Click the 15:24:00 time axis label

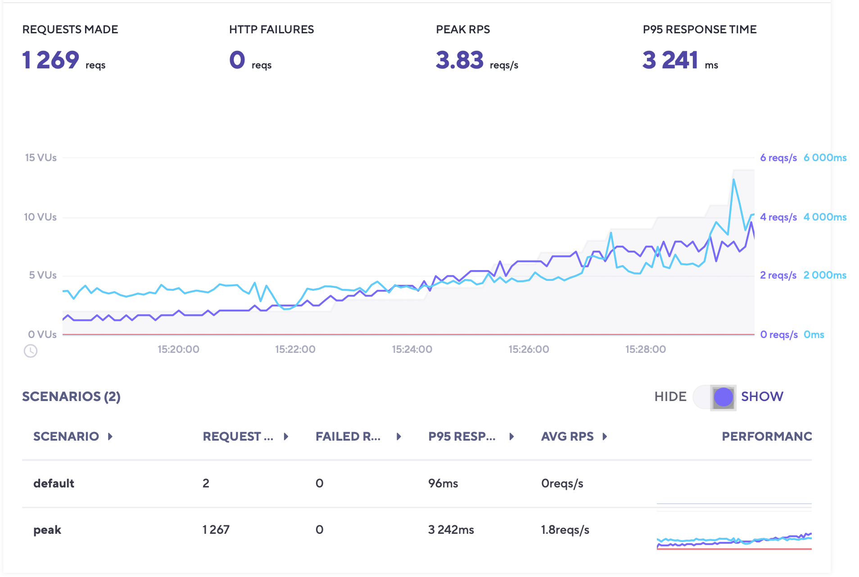(412, 349)
